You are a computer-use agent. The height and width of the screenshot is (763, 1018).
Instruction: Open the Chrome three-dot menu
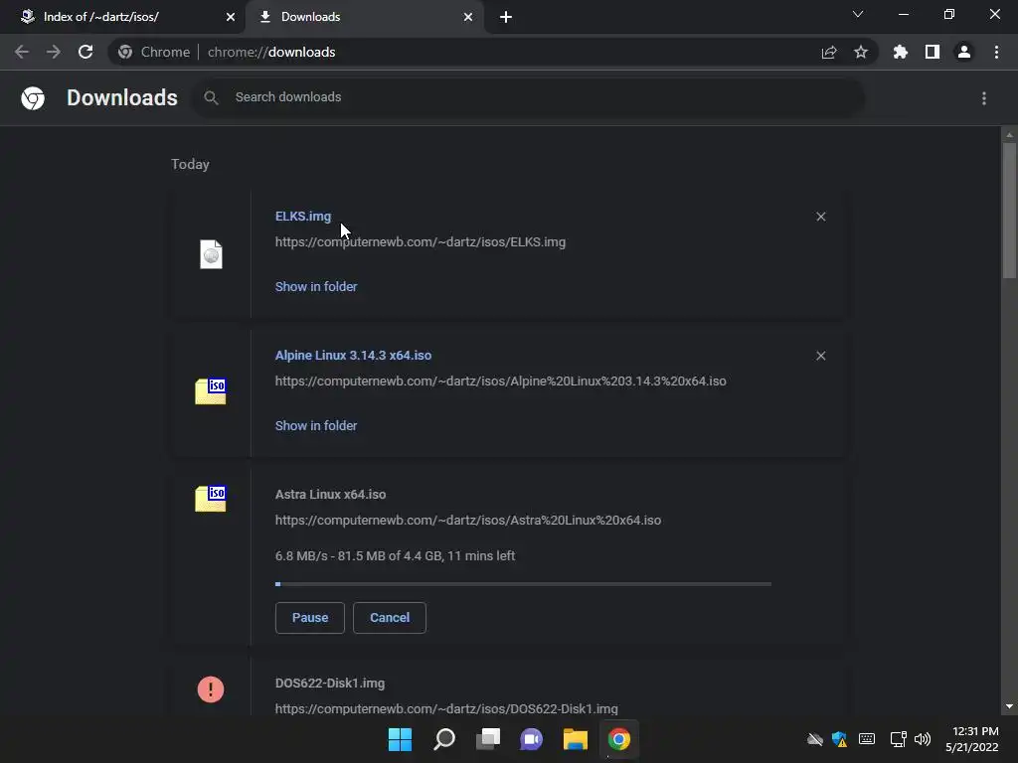(x=996, y=52)
